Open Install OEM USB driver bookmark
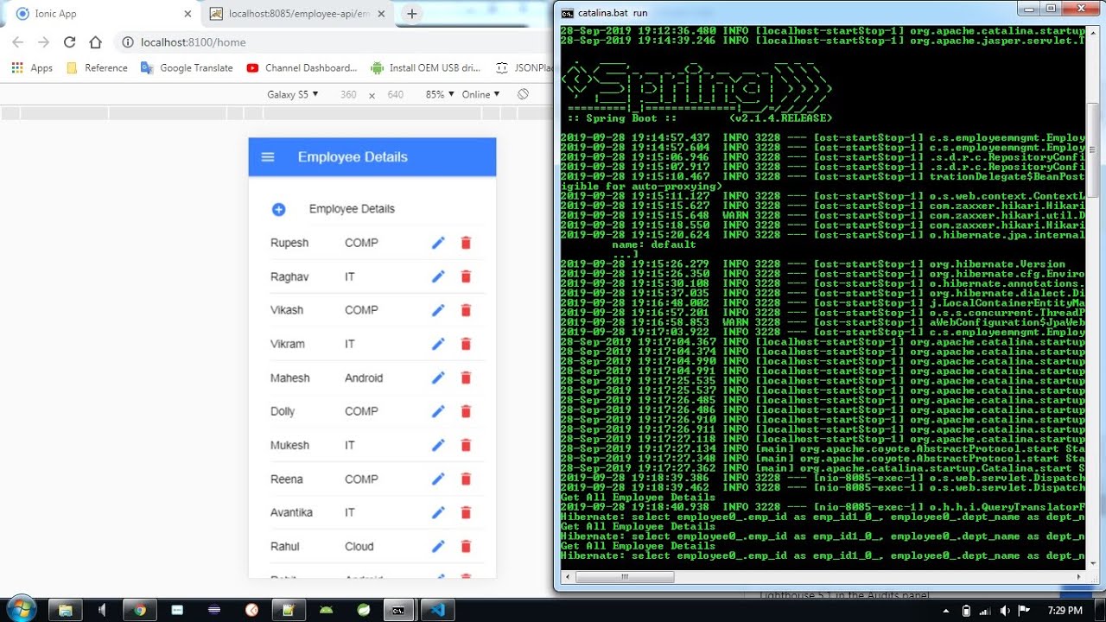Image resolution: width=1106 pixels, height=622 pixels. pyautogui.click(x=425, y=68)
